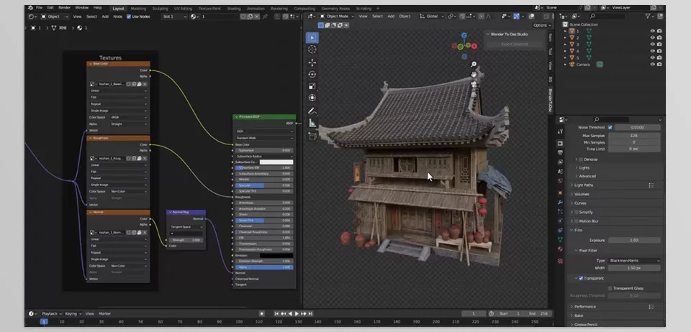Open the BlenderToDaz sidebar tab

(x=551, y=101)
